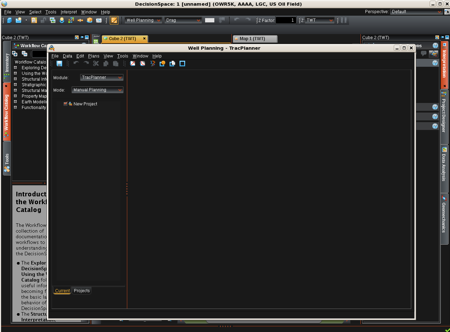Open the Mode Manual Planning dropdown
The height and width of the screenshot is (332, 450).
click(x=97, y=90)
